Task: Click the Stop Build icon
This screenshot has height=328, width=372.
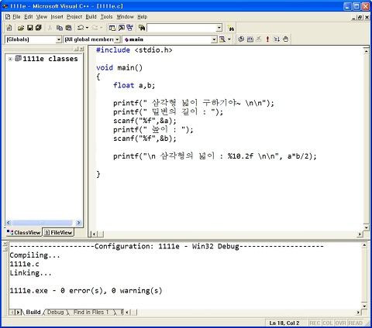Action: pos(259,39)
